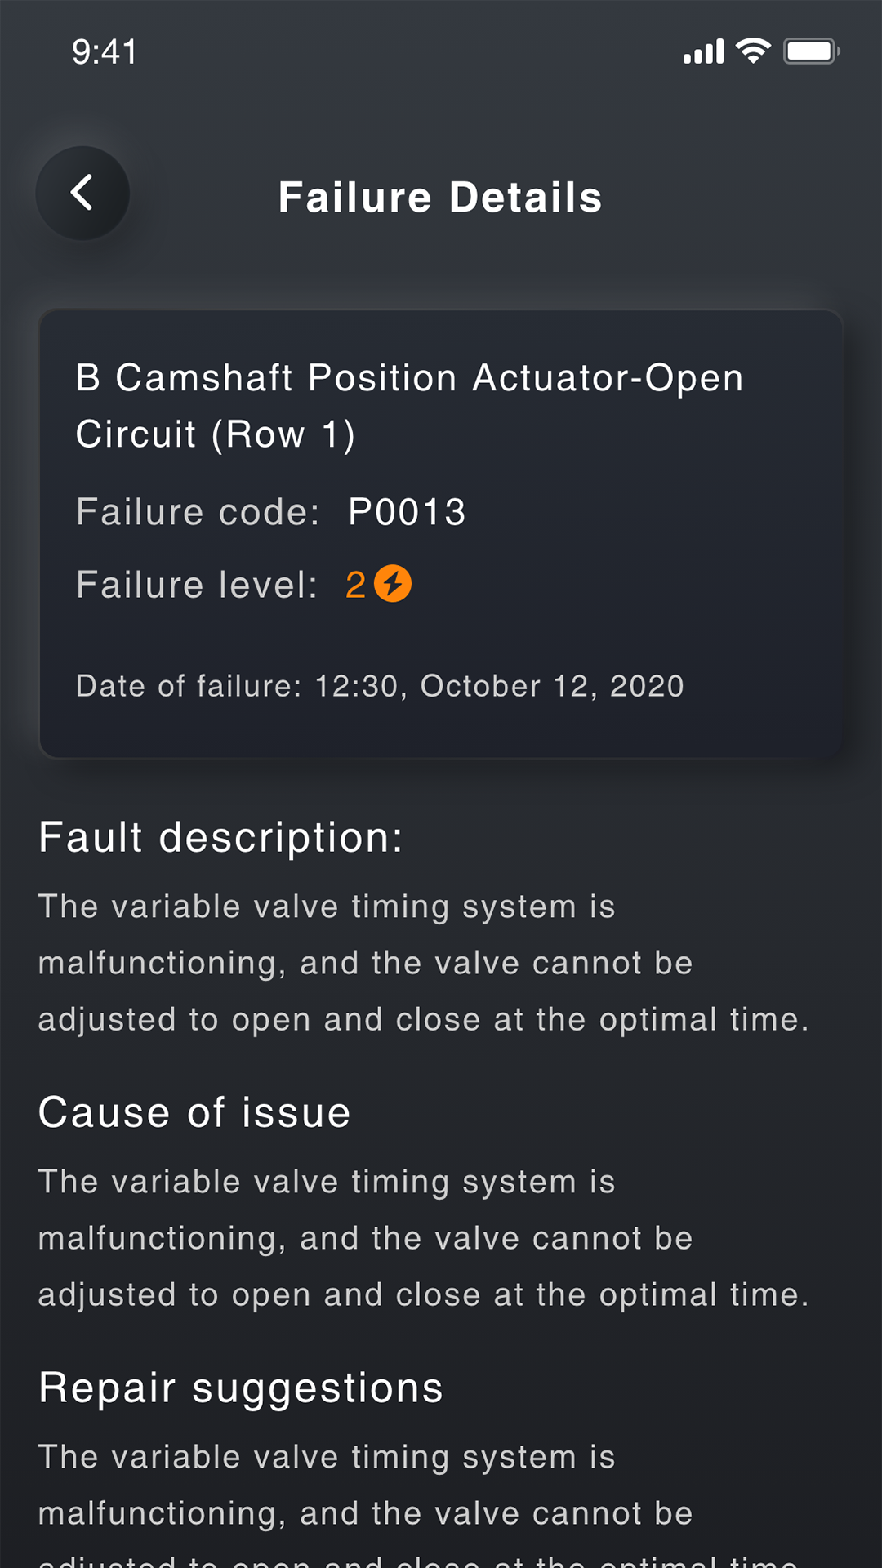The height and width of the screenshot is (1568, 882).
Task: Tap the Camshaft Position Actuator failure title
Action: [409, 378]
